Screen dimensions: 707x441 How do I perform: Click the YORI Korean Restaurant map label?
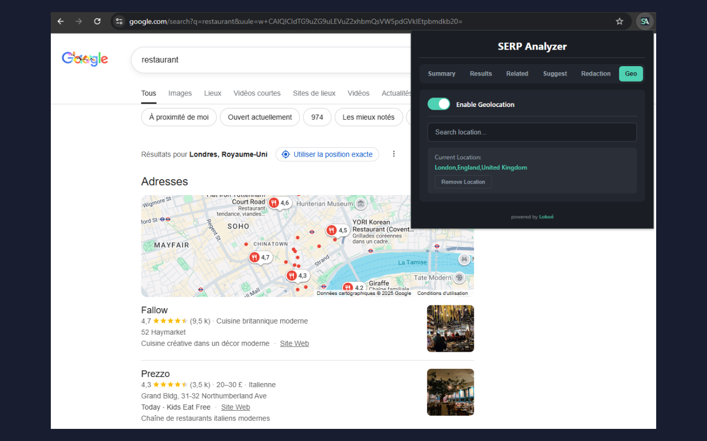coord(383,226)
